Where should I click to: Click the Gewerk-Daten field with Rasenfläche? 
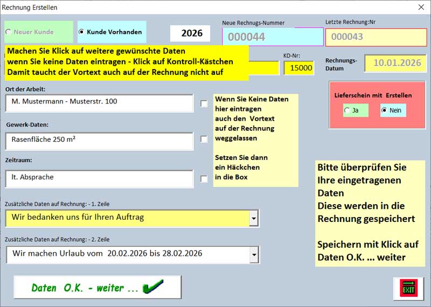(99, 141)
